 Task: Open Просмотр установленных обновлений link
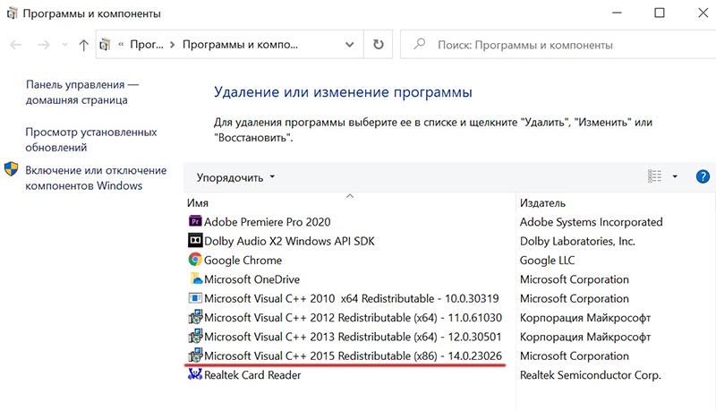[x=91, y=140]
